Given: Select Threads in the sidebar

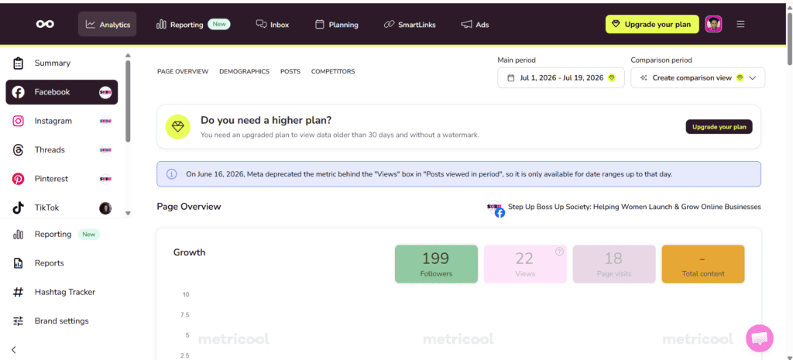Looking at the screenshot, I should [x=62, y=149].
